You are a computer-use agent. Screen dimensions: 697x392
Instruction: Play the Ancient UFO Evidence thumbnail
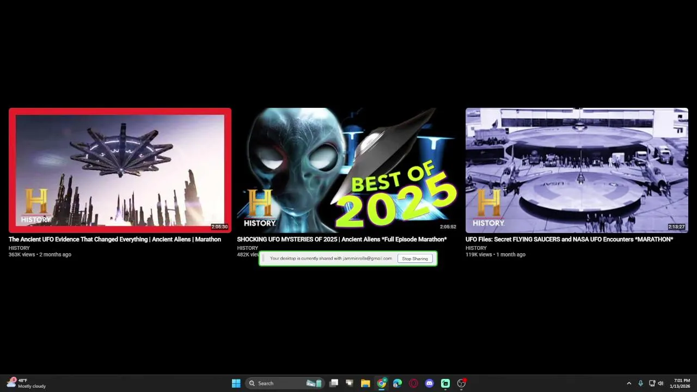click(x=120, y=170)
